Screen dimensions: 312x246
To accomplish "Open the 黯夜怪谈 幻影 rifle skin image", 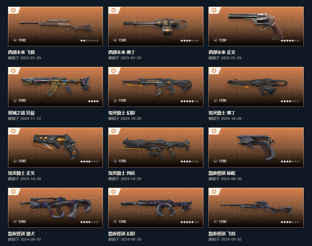I will coord(157,207).
